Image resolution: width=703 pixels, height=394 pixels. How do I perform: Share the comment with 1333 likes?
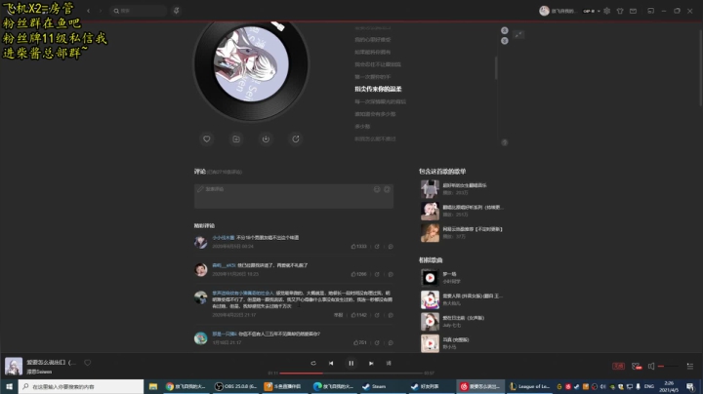[377, 247]
